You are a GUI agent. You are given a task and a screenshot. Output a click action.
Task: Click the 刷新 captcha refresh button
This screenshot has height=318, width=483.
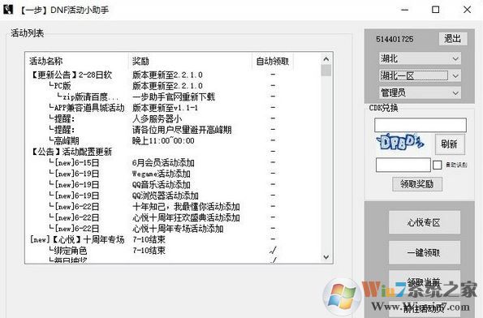click(x=450, y=144)
